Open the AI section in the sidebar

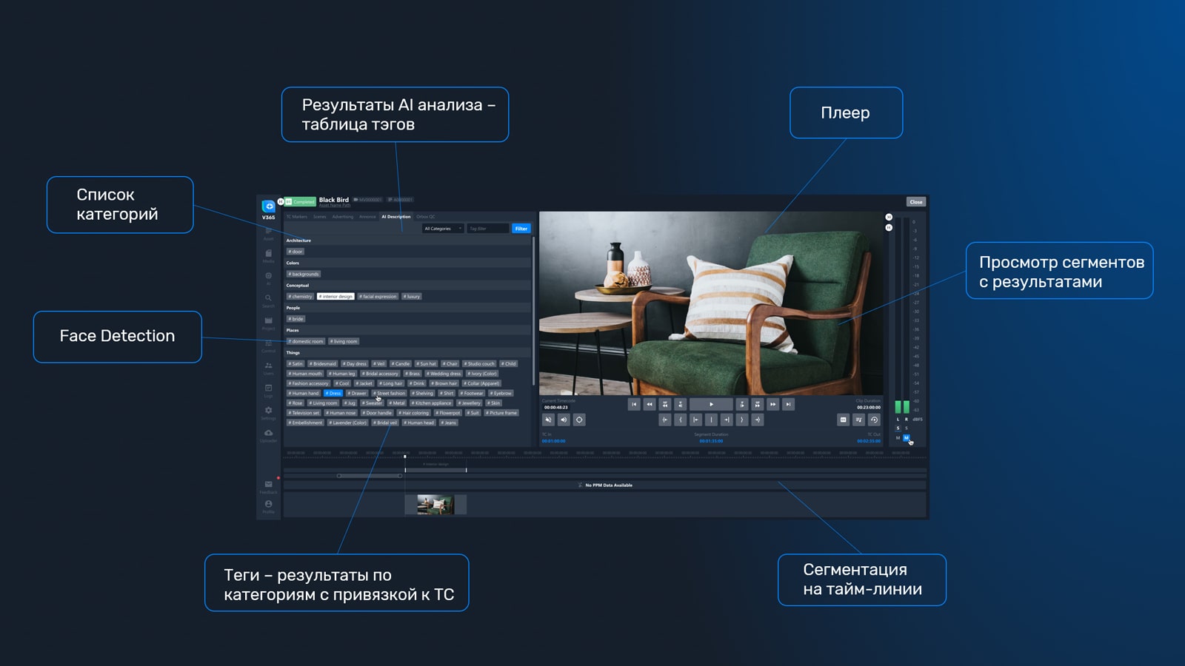point(268,277)
